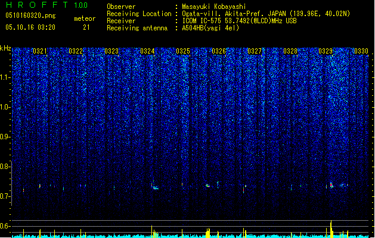
Task: Click the 'Receiving Location' label
Action: coord(139,14)
